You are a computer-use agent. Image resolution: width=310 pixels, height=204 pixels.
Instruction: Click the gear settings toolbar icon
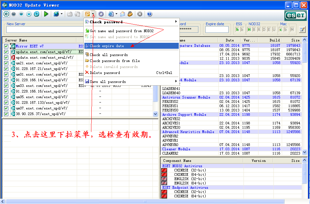101,14
